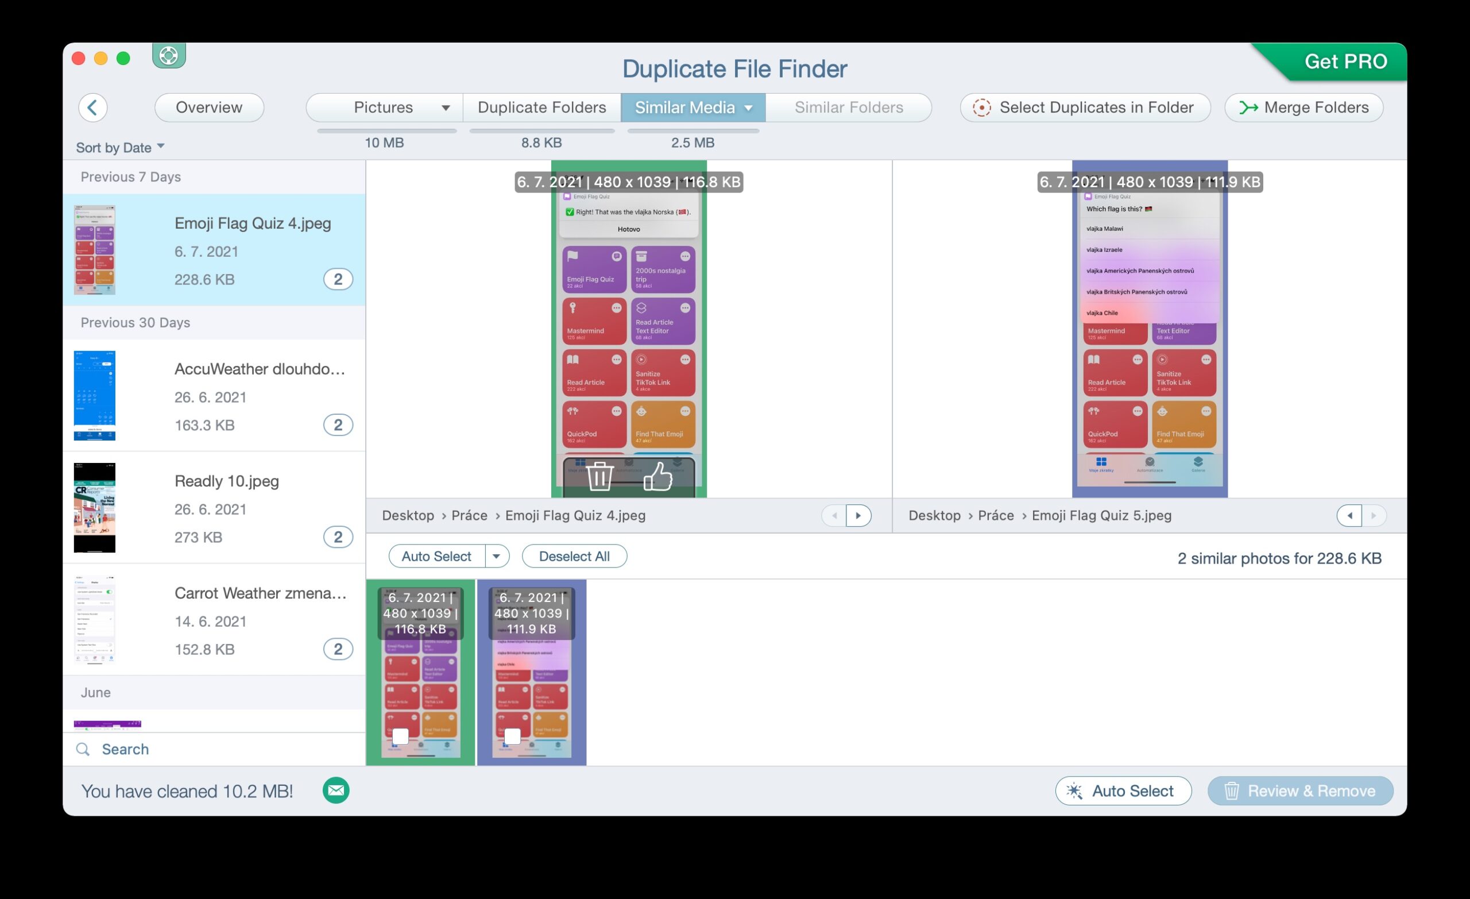Click the green email envelope icon
The height and width of the screenshot is (899, 1470).
click(336, 790)
